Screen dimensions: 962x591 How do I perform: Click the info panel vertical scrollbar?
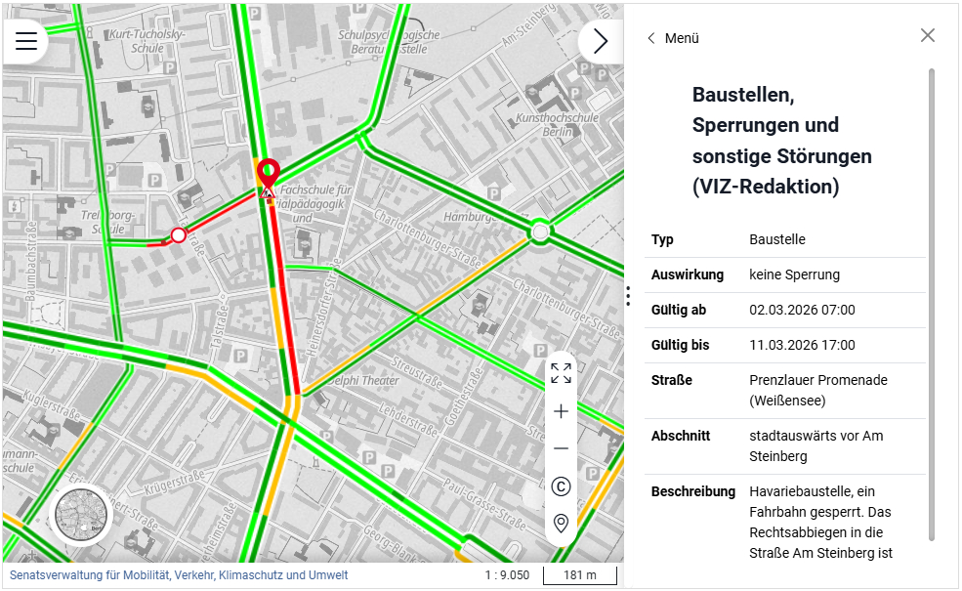pos(931,303)
